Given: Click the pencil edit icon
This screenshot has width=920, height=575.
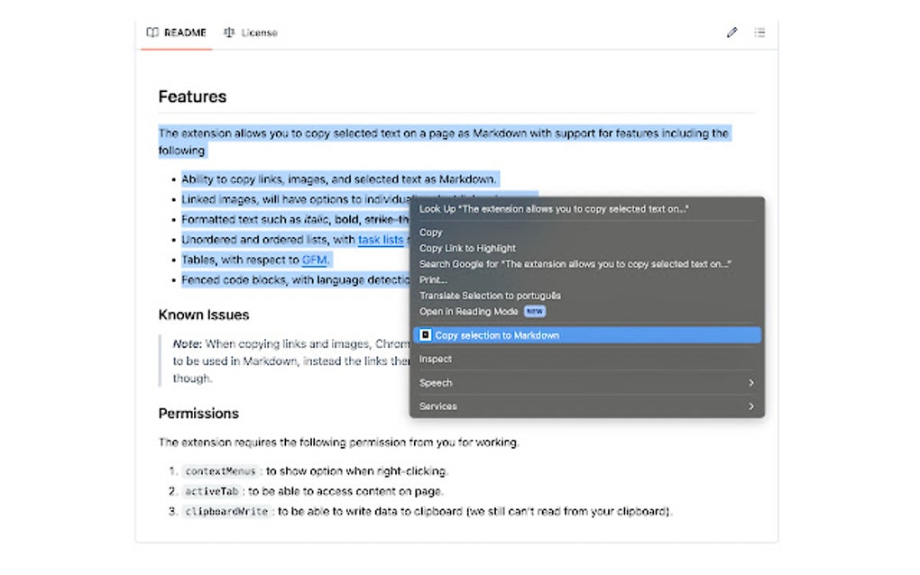Looking at the screenshot, I should click(731, 32).
